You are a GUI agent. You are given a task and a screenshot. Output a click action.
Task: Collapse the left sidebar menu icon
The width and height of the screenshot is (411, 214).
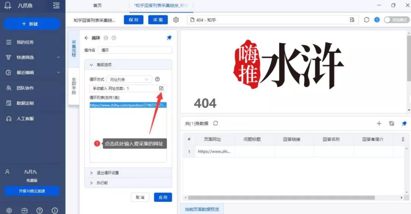(56, 5)
